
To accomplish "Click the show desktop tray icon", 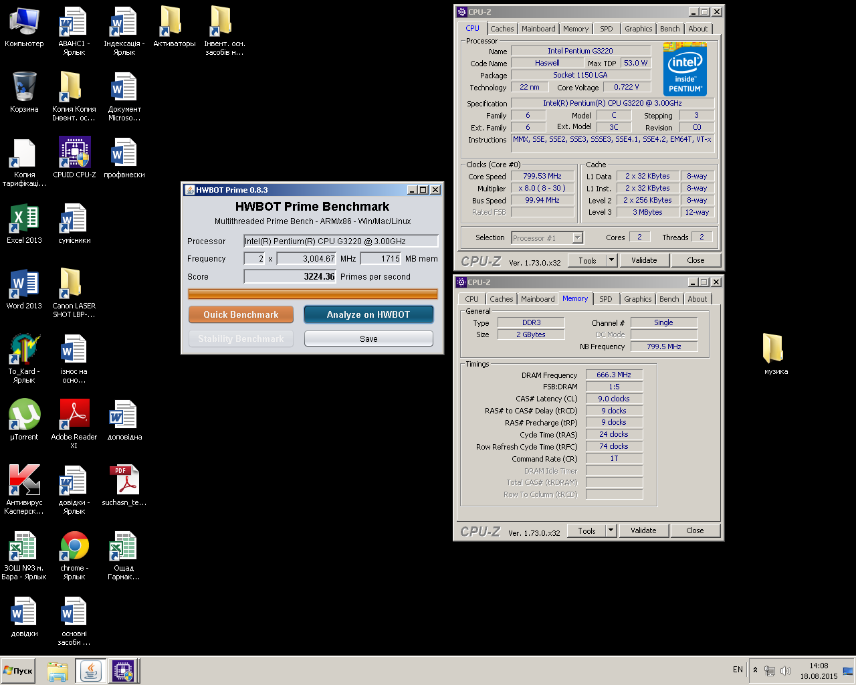I will point(848,671).
